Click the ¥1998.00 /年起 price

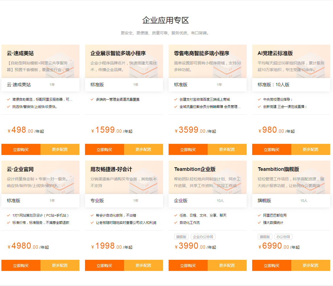112,246
